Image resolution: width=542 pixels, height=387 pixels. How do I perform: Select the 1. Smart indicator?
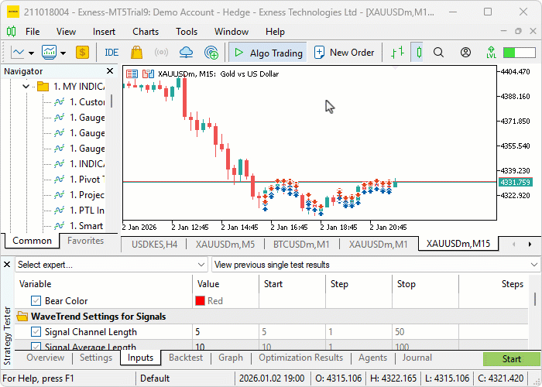coord(79,226)
